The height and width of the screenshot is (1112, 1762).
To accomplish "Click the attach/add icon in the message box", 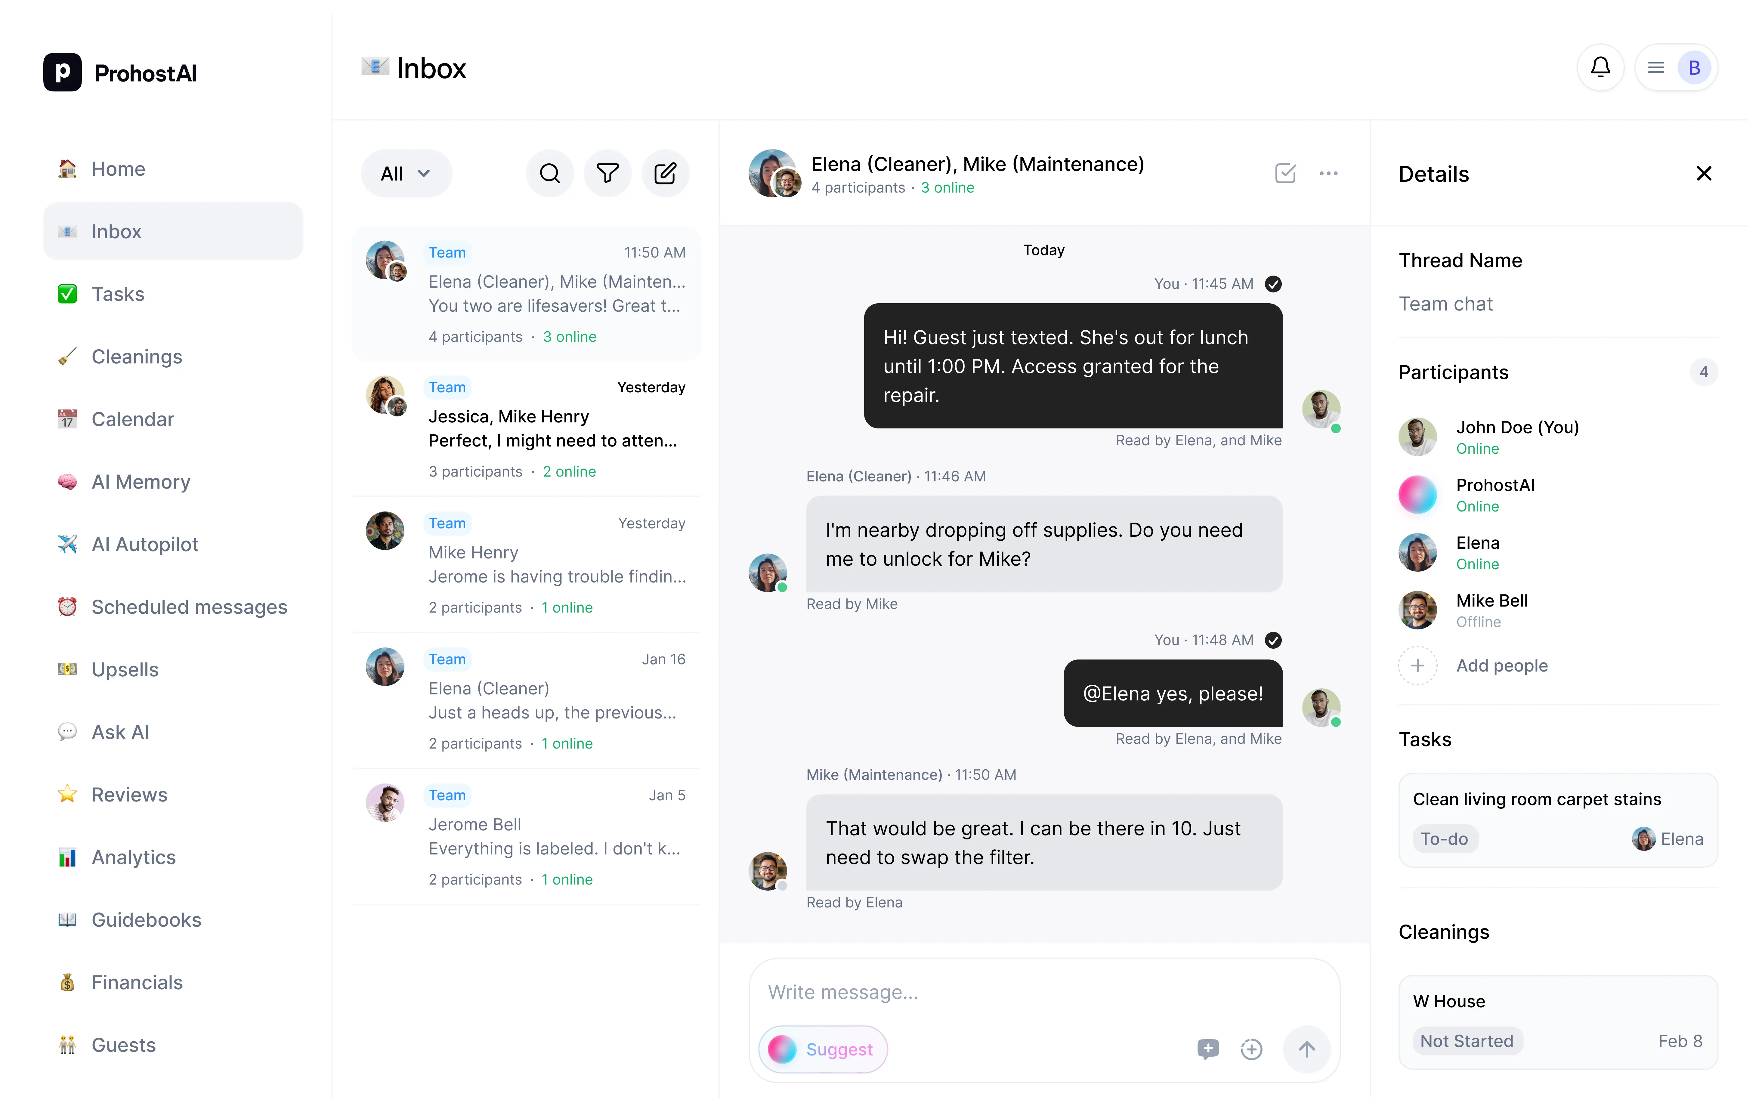I will [1251, 1049].
